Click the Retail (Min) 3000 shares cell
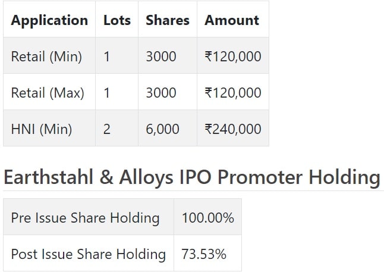This screenshot has width=384, height=278. coord(161,57)
